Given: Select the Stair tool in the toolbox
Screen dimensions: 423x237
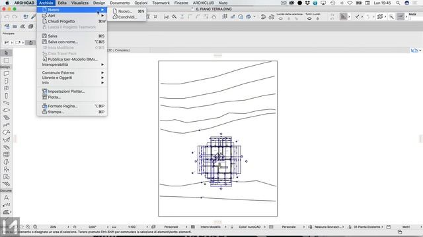Looking at the screenshot, I should pos(7,118).
